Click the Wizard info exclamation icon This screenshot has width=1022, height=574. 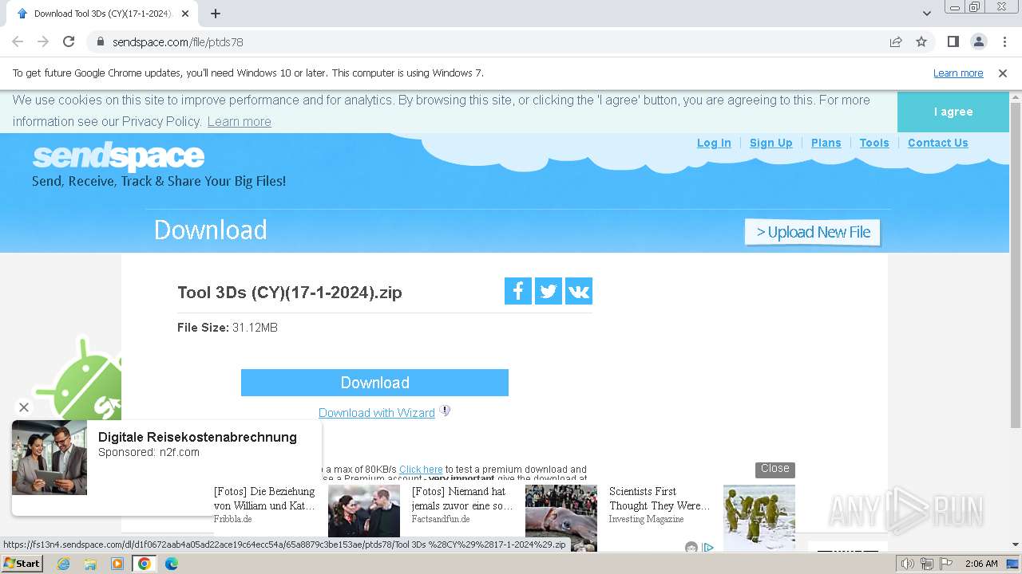click(x=446, y=411)
